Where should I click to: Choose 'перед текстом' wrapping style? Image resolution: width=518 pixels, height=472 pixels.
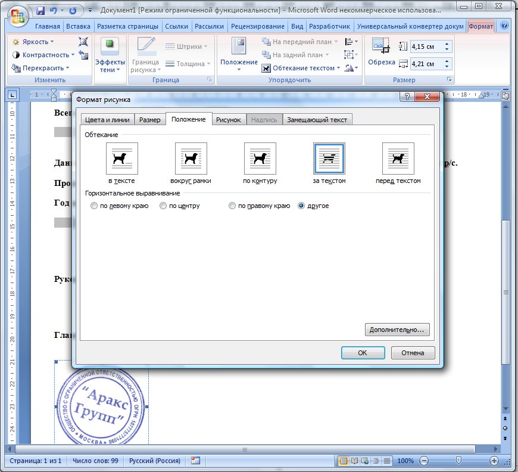point(398,159)
